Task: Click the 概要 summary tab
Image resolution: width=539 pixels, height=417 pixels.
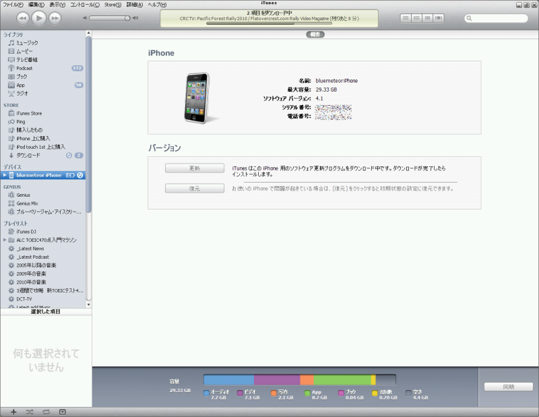Action: click(x=315, y=34)
